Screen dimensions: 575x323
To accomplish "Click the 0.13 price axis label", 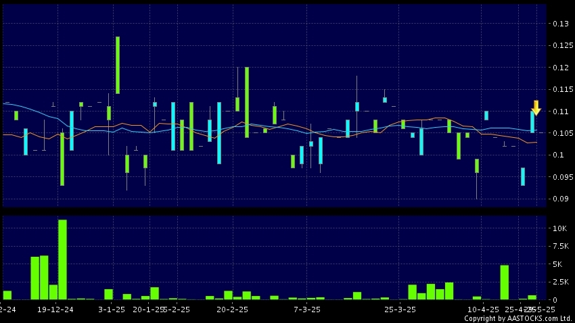I will (560, 24).
